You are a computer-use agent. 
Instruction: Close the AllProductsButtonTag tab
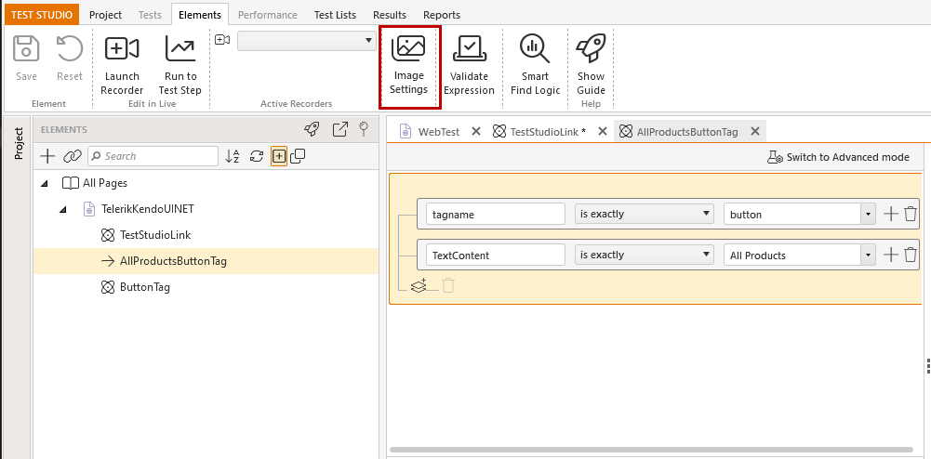click(755, 132)
